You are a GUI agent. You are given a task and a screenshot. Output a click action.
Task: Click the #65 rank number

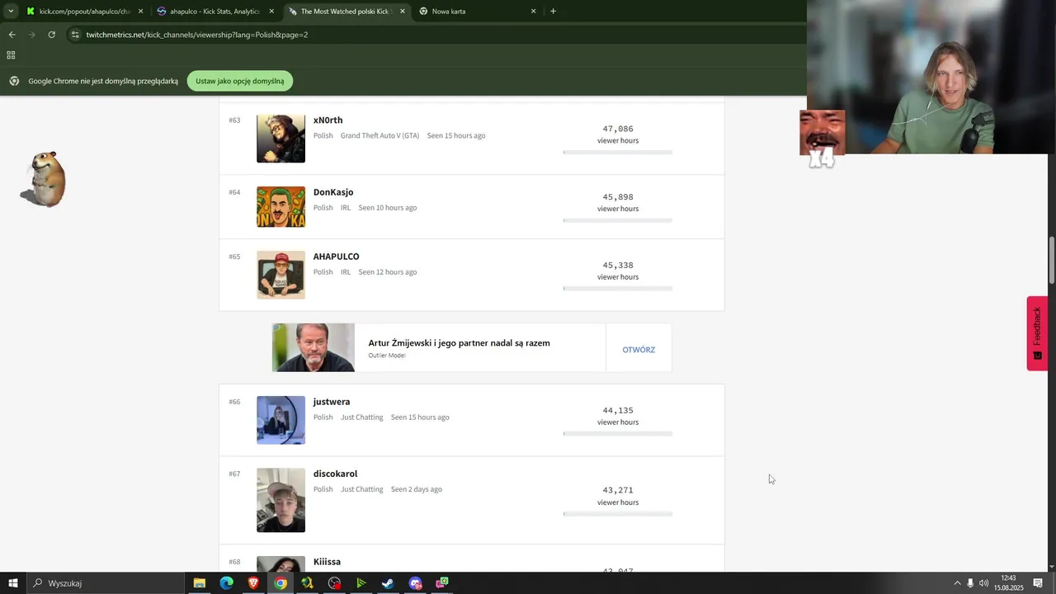234,257
